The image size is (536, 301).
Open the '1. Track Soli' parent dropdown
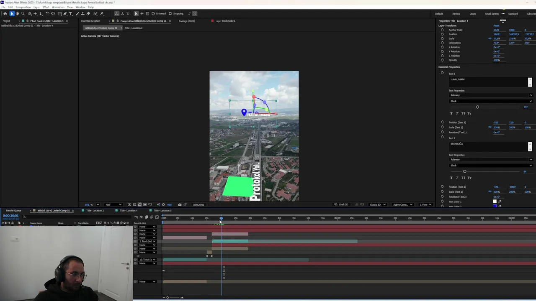pyautogui.click(x=147, y=241)
